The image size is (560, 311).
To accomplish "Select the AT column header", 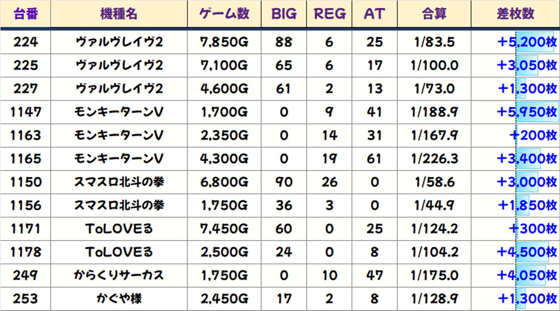I will pos(374,14).
